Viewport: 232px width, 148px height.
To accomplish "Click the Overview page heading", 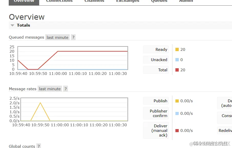I will (27, 17).
